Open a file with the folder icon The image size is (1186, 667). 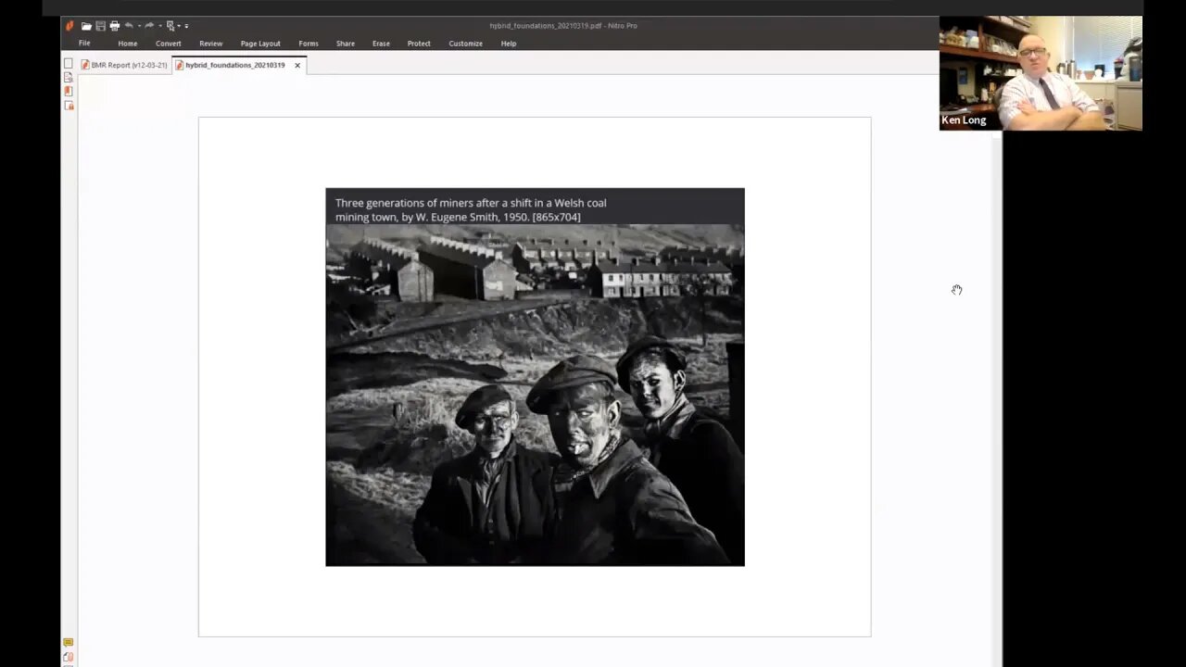pyautogui.click(x=86, y=26)
